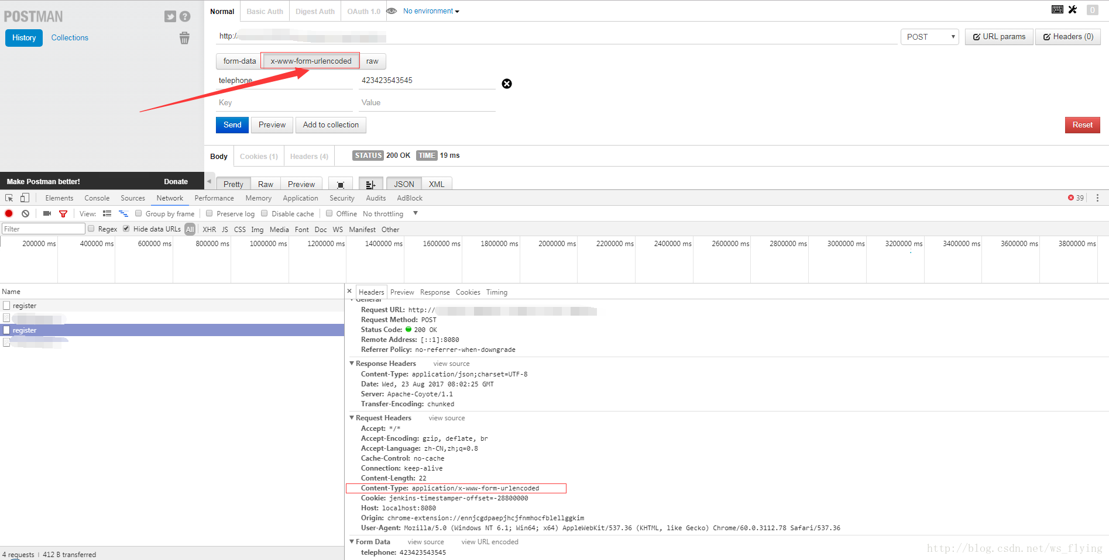Image resolution: width=1109 pixels, height=560 pixels.
Task: Switch to Response tab in request details
Action: 435,292
